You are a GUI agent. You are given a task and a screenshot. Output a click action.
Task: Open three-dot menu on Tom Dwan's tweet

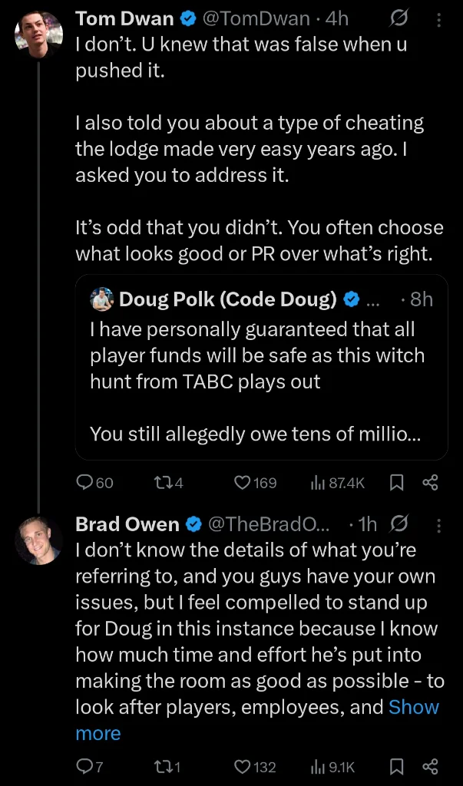coord(438,19)
